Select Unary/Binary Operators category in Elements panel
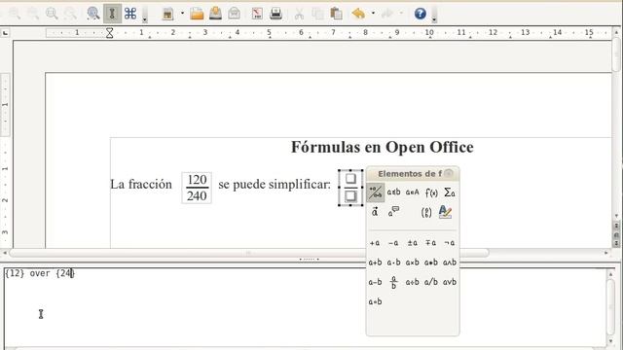The image size is (623, 350). (x=376, y=192)
